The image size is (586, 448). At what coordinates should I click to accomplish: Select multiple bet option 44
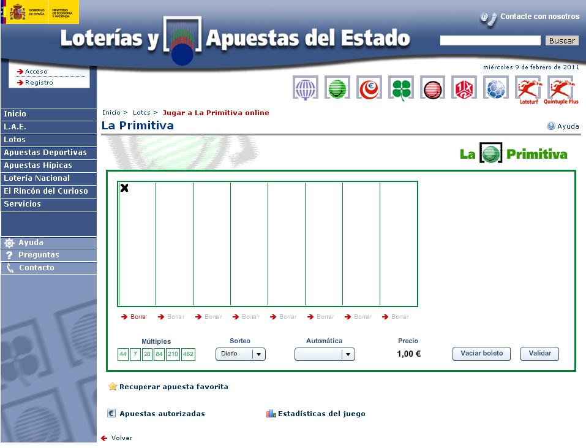tap(123, 354)
